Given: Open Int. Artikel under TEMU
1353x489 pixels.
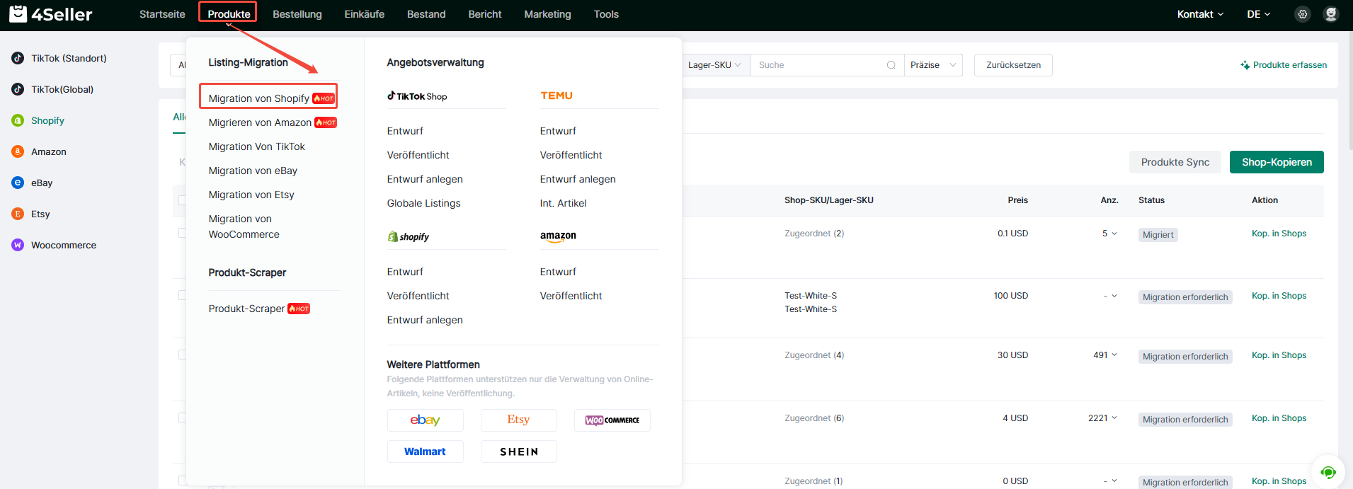Looking at the screenshot, I should pyautogui.click(x=563, y=203).
